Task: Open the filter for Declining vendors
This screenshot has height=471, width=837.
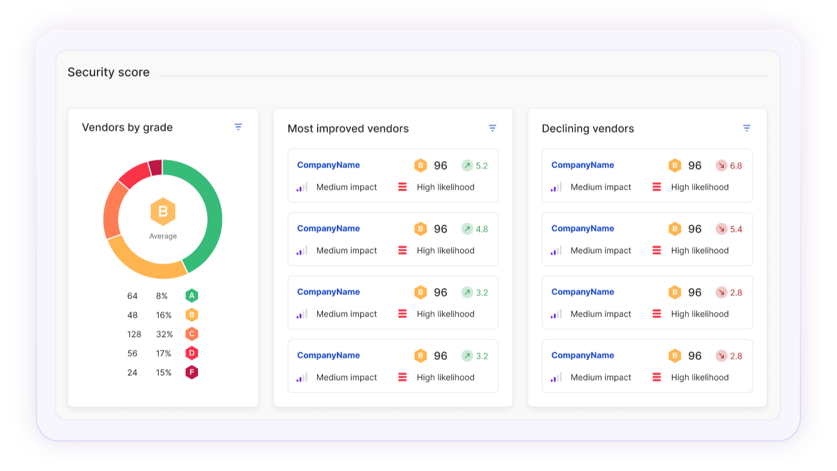Action: click(x=747, y=128)
